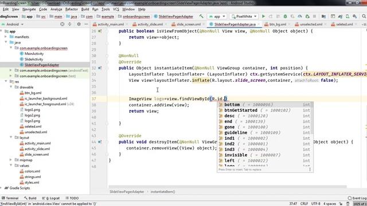The height and width of the screenshot is (206, 367).
Task: Click the completion list scrollbar
Action: [312, 118]
